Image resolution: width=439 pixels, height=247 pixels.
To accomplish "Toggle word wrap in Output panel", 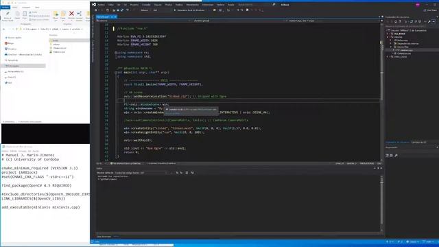I will click(x=192, y=173).
